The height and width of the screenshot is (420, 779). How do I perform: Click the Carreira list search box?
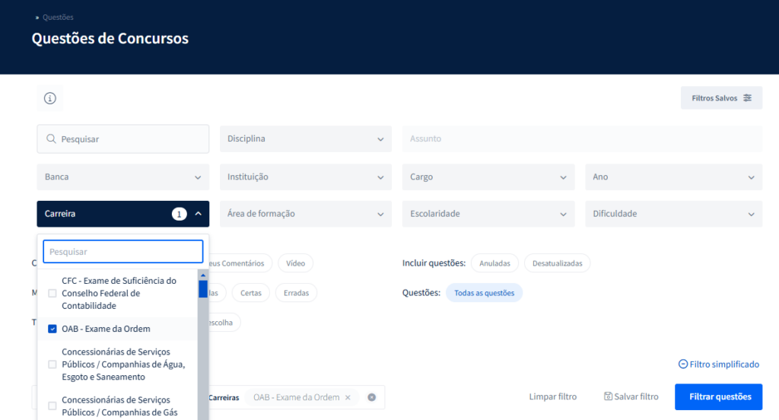tap(122, 252)
